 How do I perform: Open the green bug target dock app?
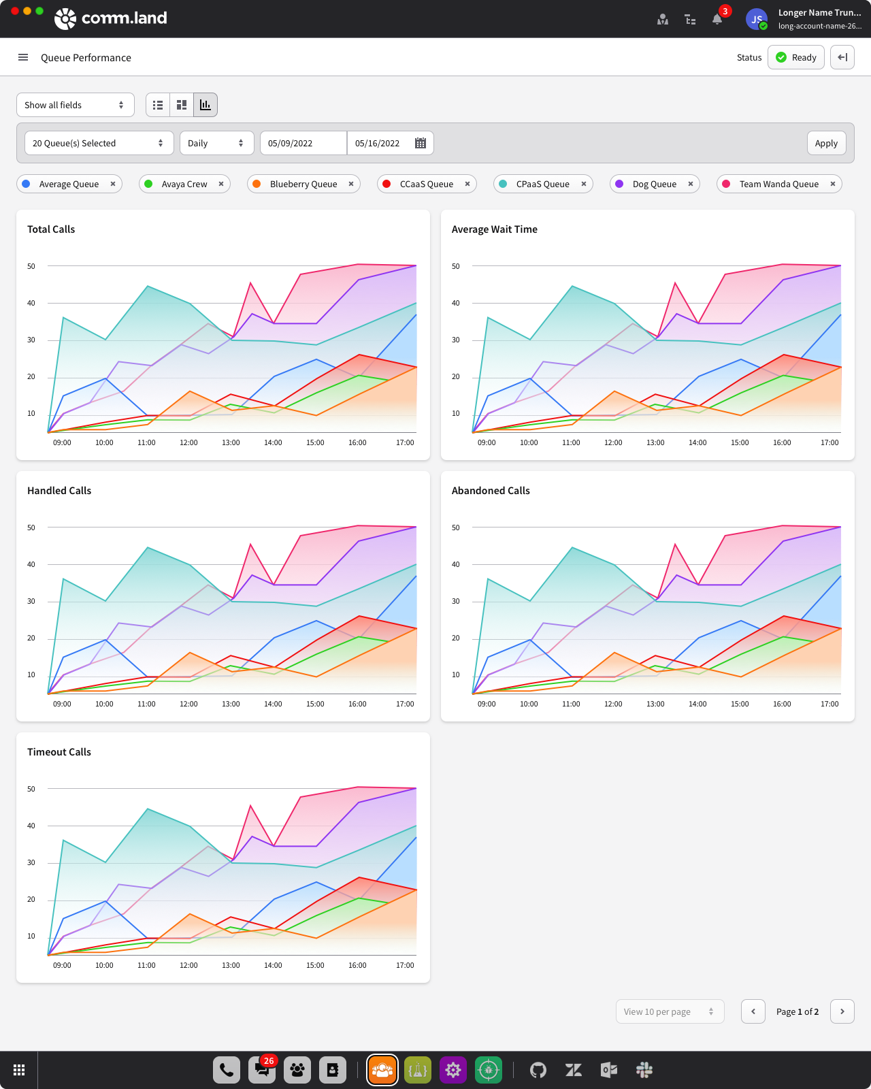[489, 1070]
